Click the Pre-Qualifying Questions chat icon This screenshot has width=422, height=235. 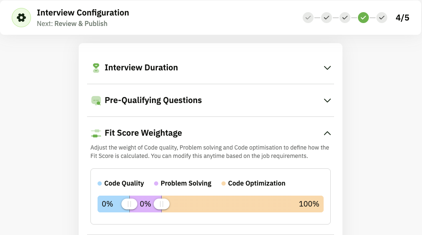(x=96, y=101)
